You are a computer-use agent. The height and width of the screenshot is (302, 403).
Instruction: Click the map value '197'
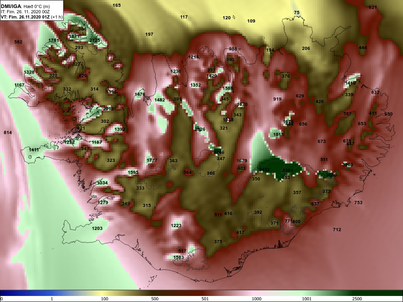click(x=149, y=34)
